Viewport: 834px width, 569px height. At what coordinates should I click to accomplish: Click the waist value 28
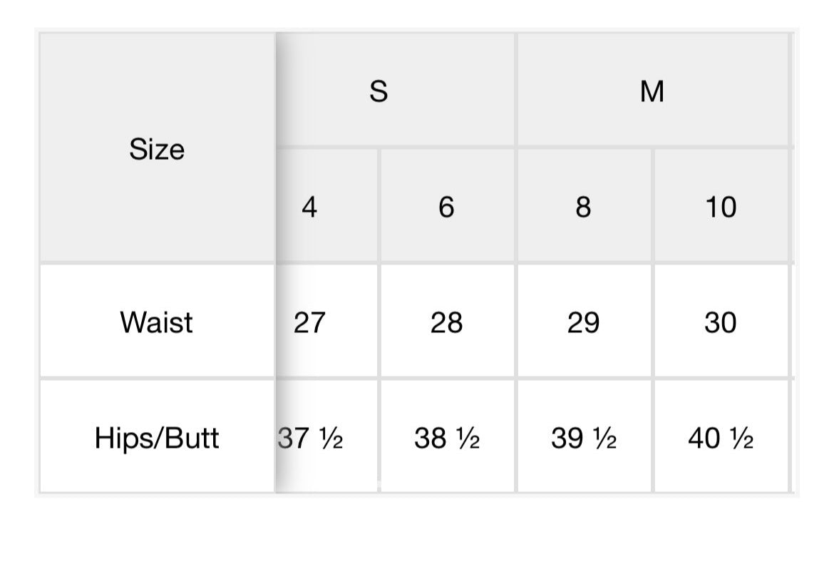446,322
